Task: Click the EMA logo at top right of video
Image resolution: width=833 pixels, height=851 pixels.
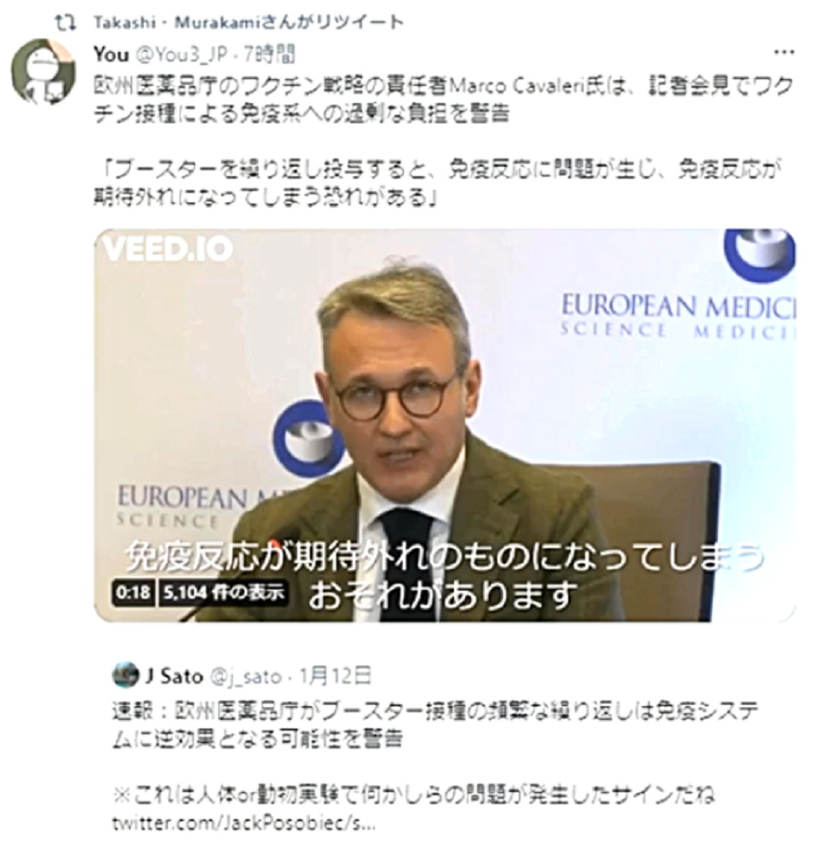Action: 759,255
